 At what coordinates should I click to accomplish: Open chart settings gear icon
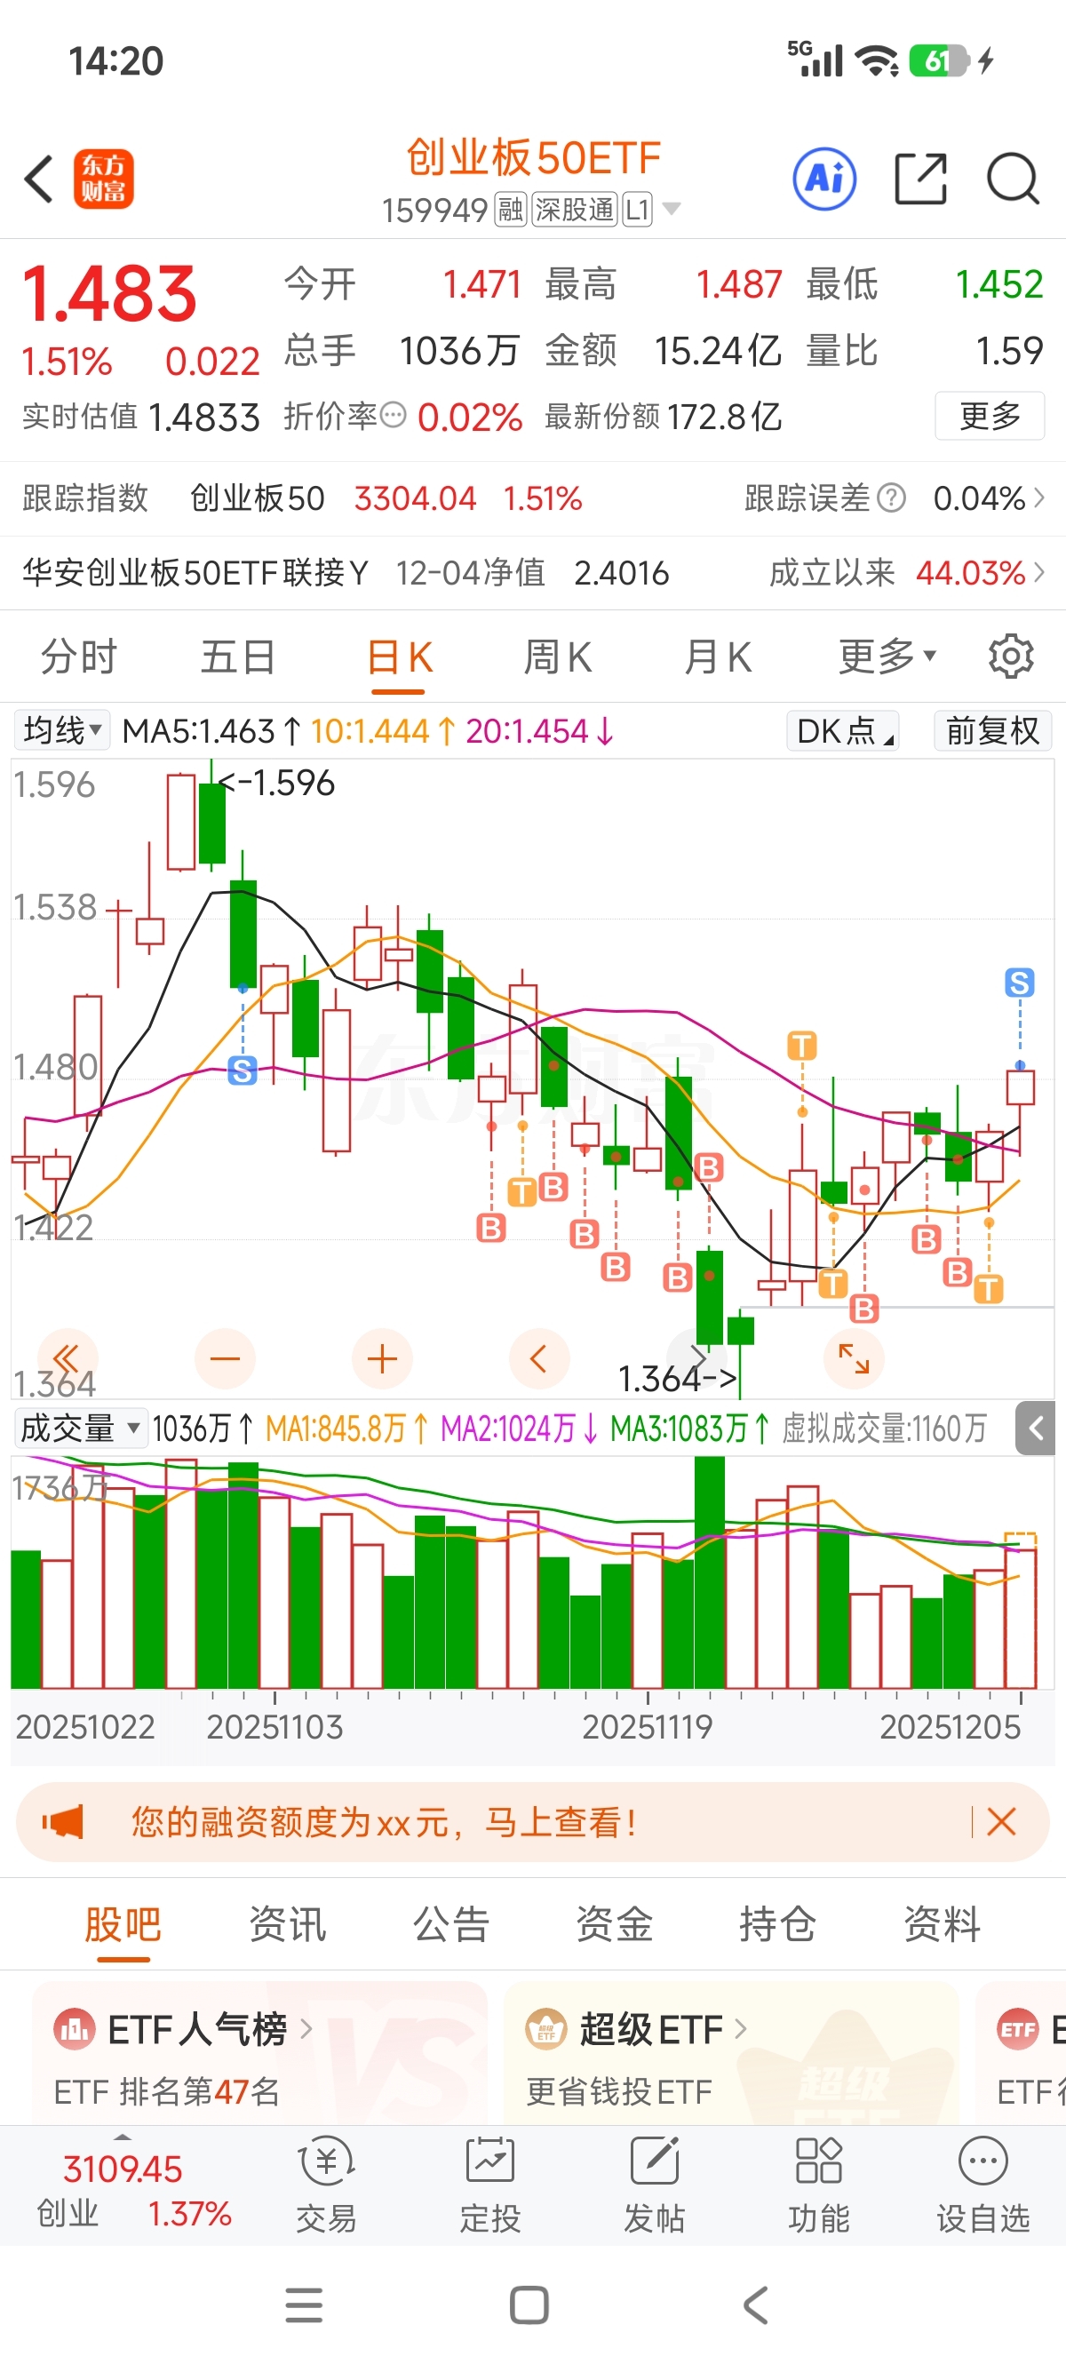(x=1011, y=657)
